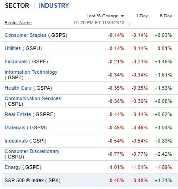
Task: Click Energy's -1.89% five day value
Action: [164, 167]
